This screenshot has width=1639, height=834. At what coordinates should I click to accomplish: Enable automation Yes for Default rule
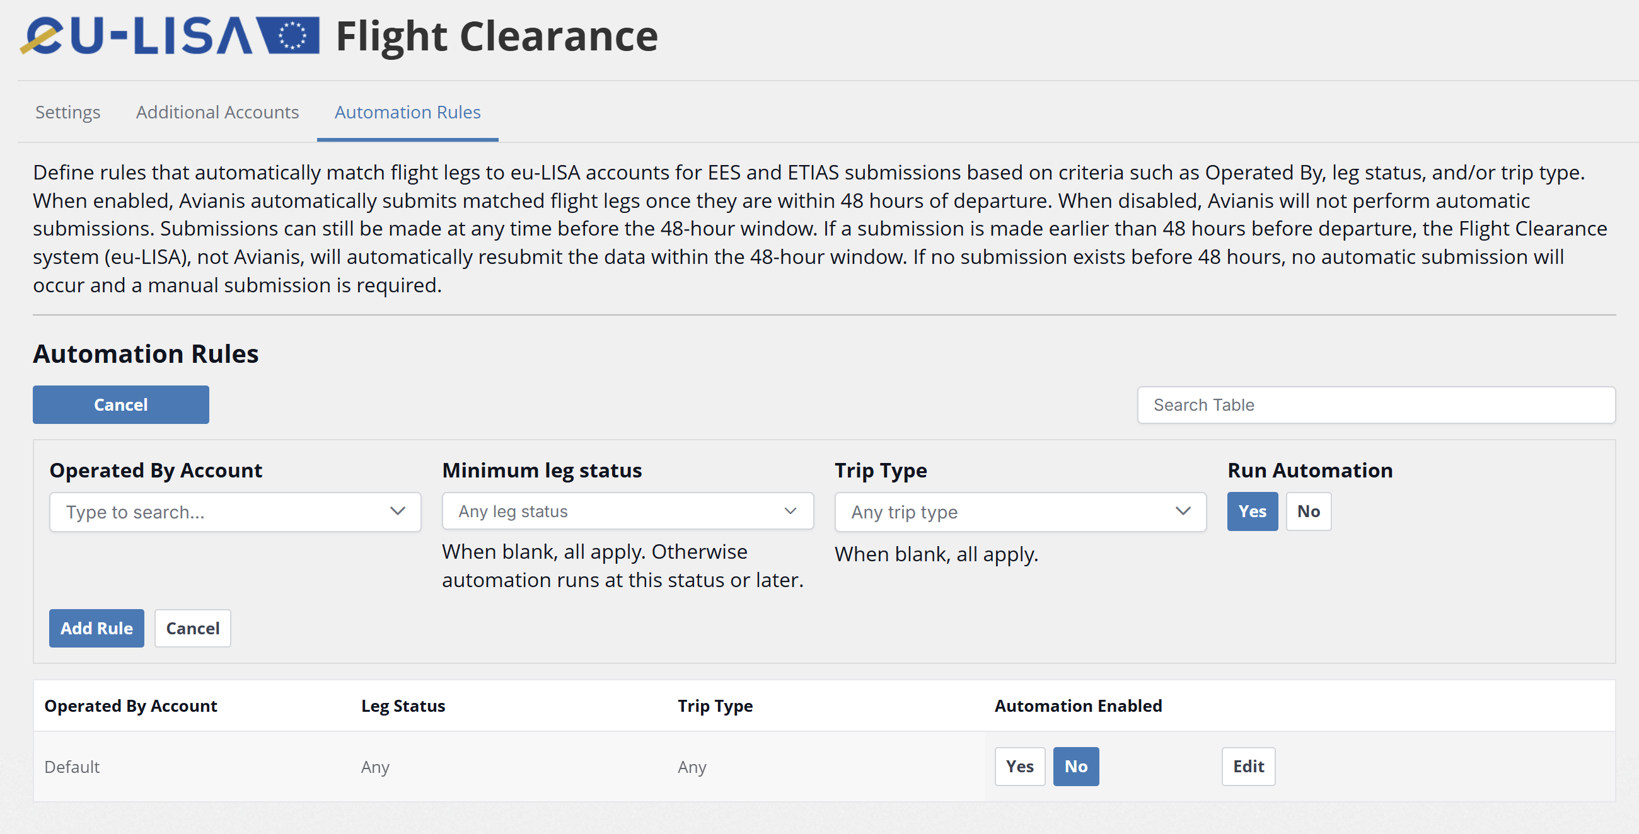[1019, 766]
